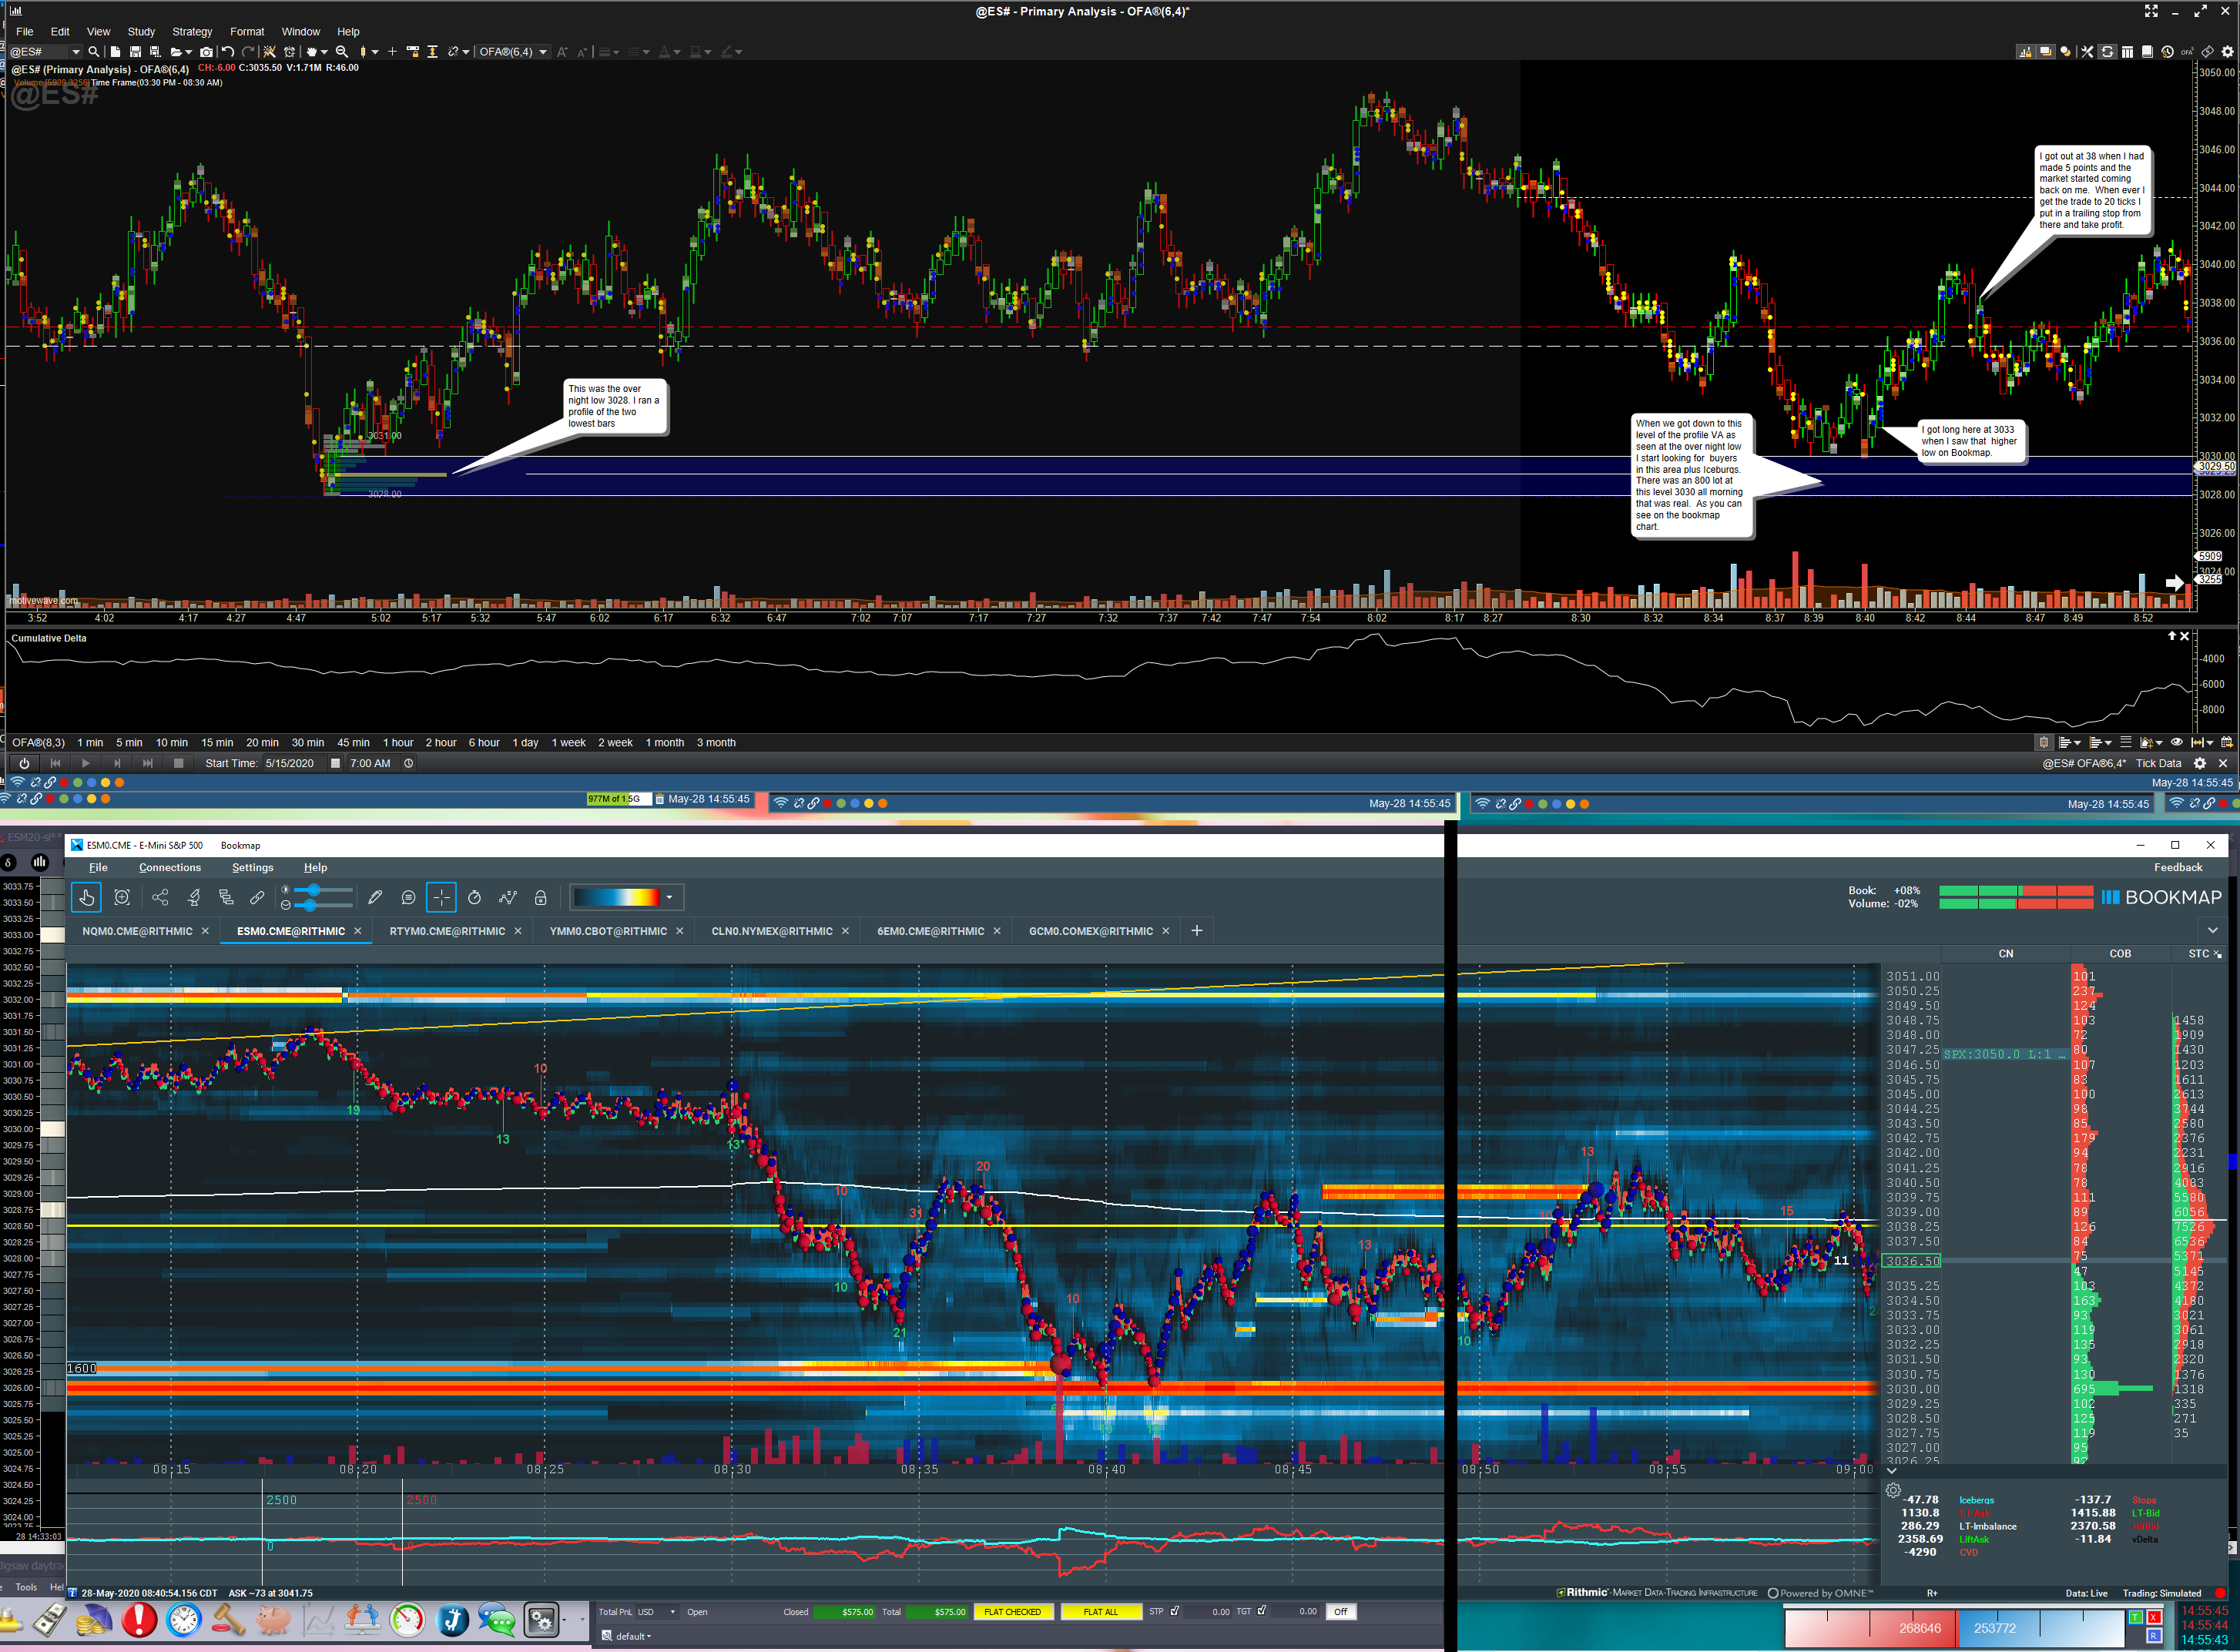Increase font size with the larger A icon

(562, 52)
